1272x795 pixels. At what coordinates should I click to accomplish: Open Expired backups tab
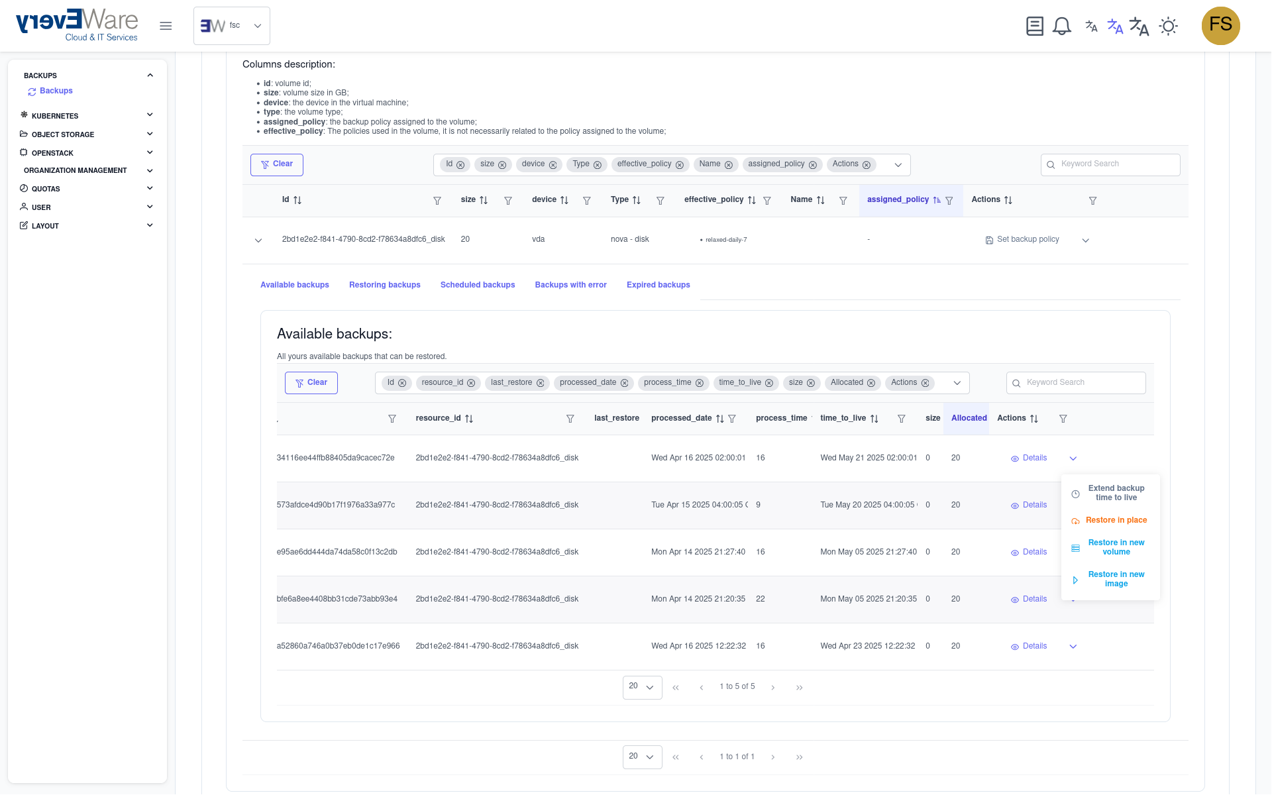tap(658, 285)
